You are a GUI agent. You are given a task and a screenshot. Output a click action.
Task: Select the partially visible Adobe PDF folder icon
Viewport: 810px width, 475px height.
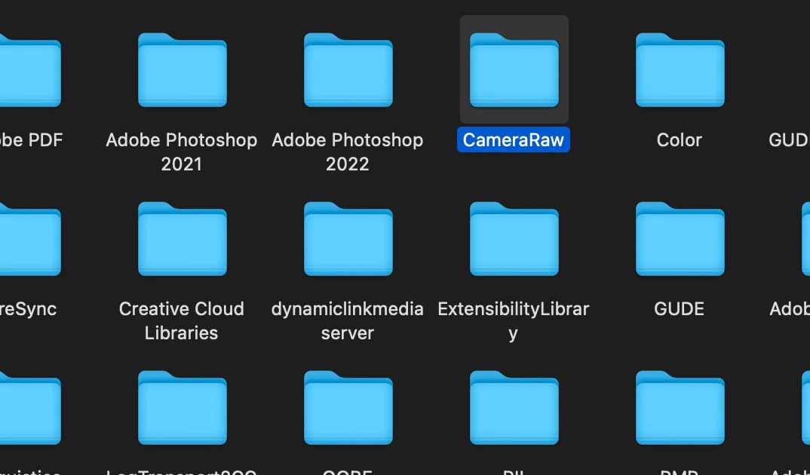click(x=30, y=69)
